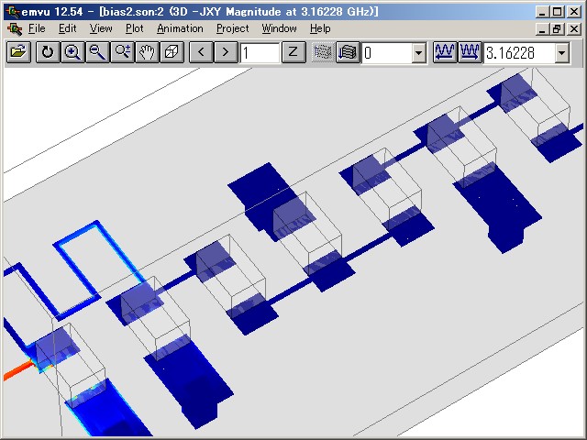The image size is (587, 440).
Task: Close the bias2.son document window
Action: pyautogui.click(x=574, y=29)
